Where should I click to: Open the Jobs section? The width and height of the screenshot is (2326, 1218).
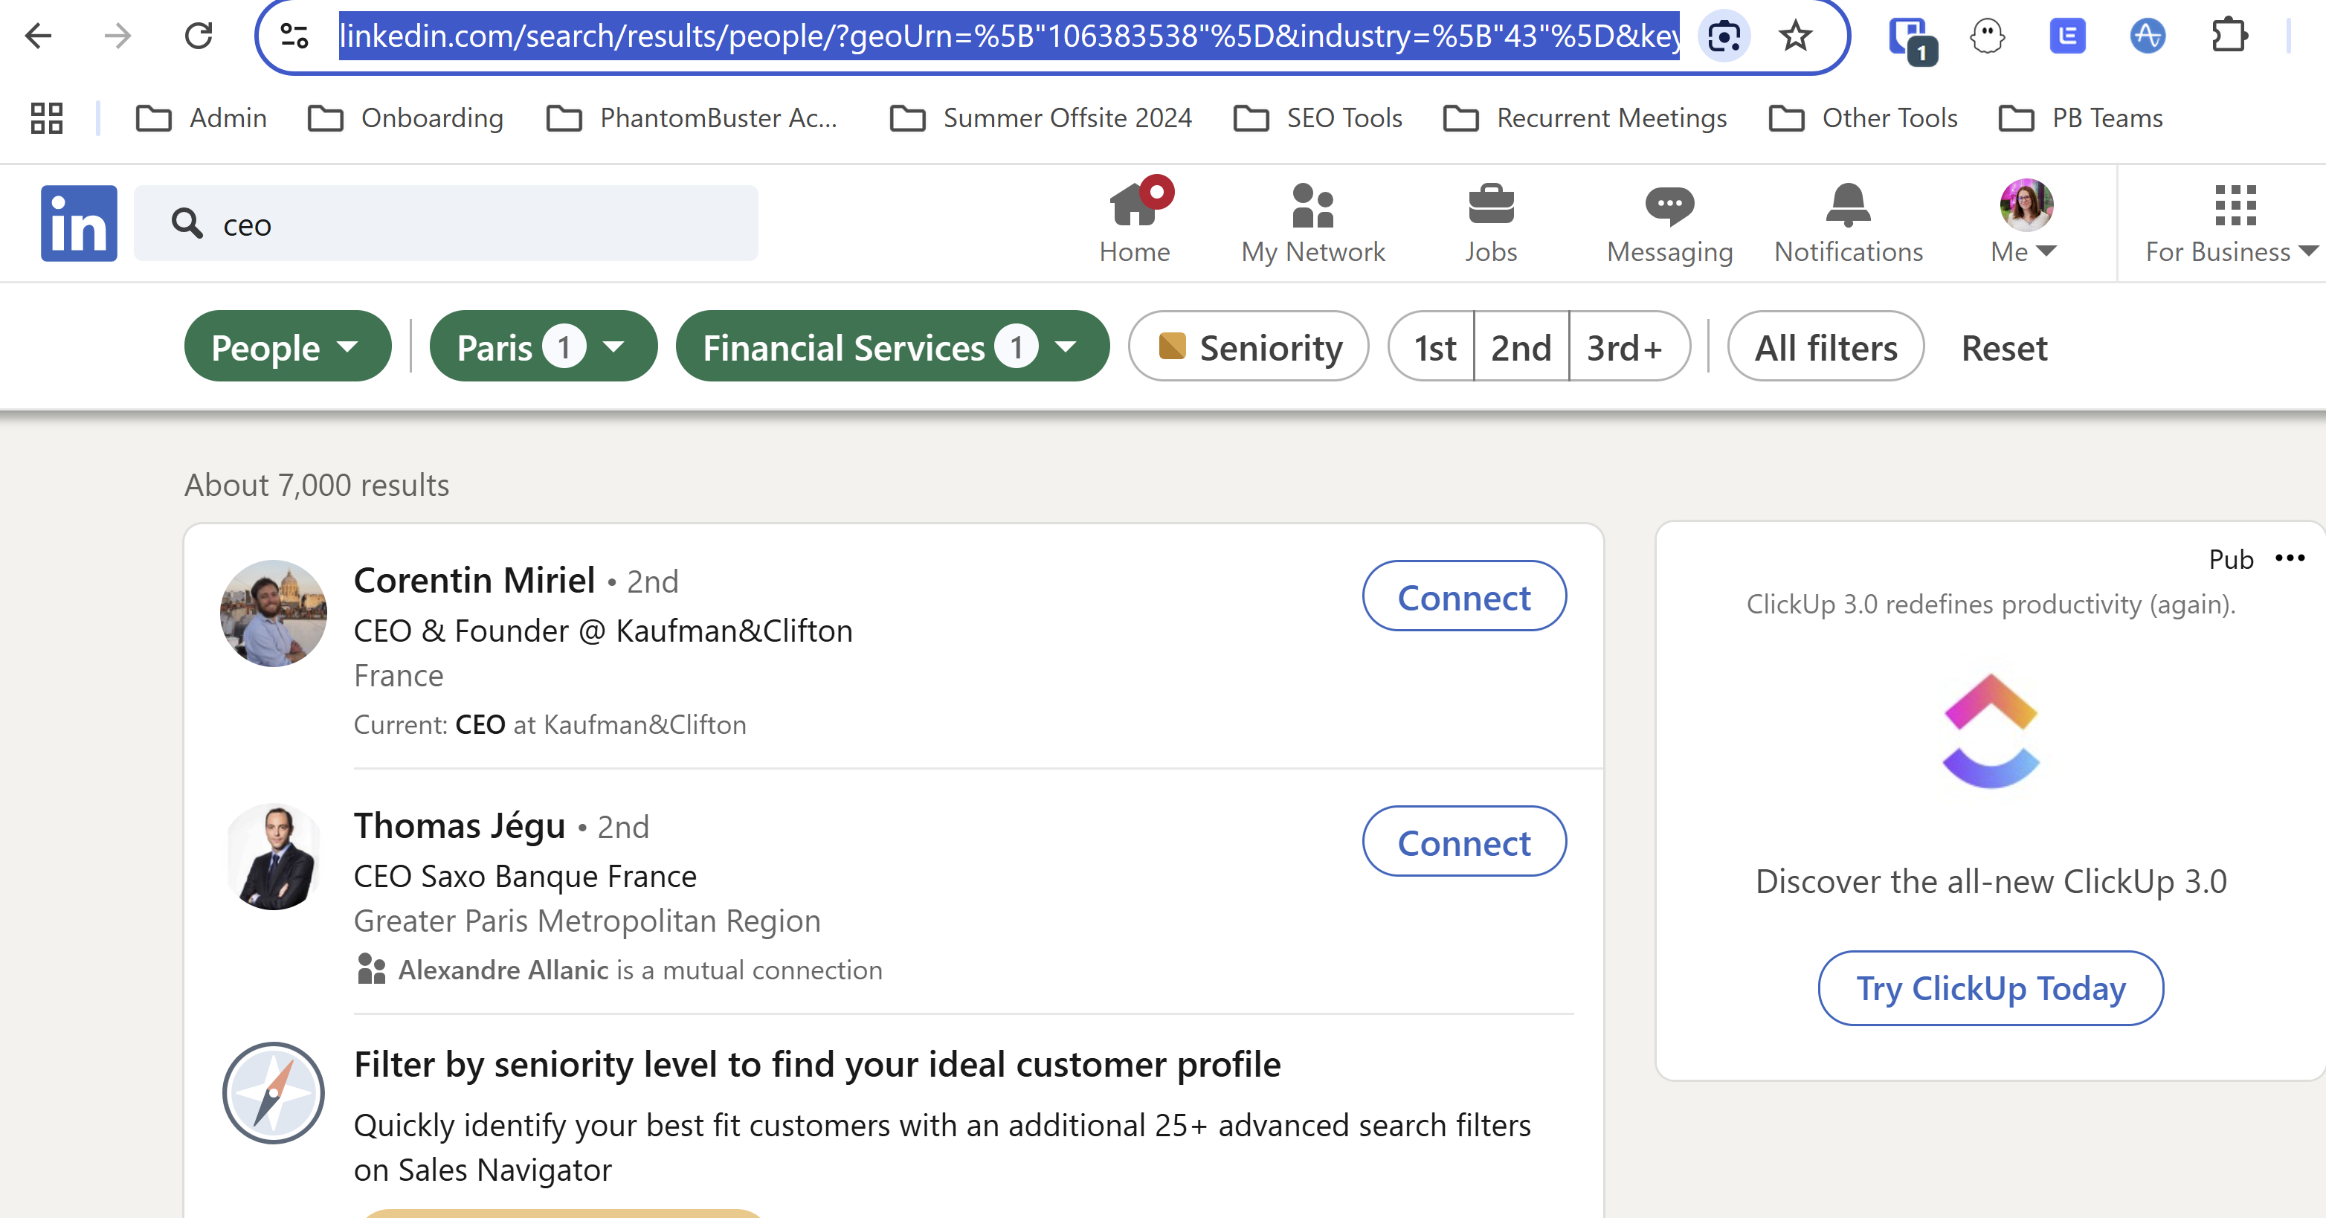tap(1491, 222)
